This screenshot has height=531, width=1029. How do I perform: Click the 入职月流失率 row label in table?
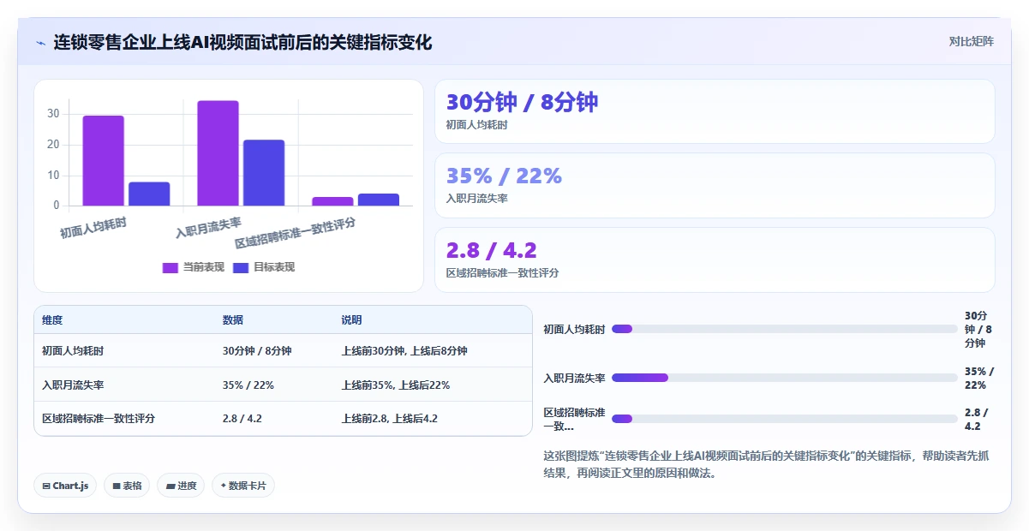(73, 385)
